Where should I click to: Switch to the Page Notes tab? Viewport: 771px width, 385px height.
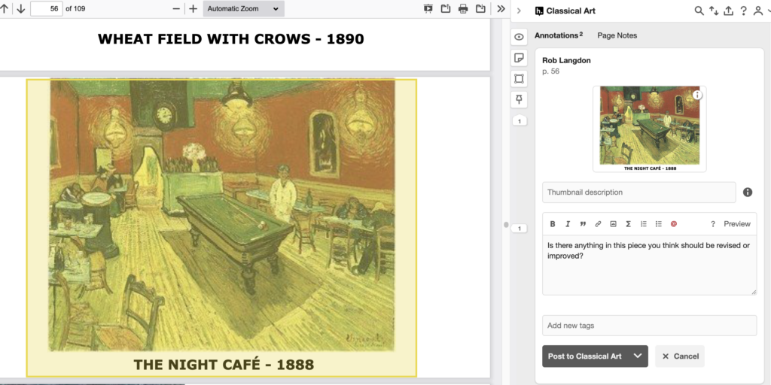(x=617, y=35)
